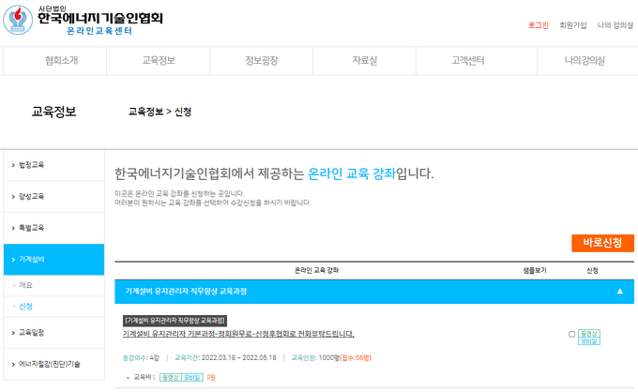The width and height of the screenshot is (638, 392).
Task: Open the 로그인 link
Action: 538,25
